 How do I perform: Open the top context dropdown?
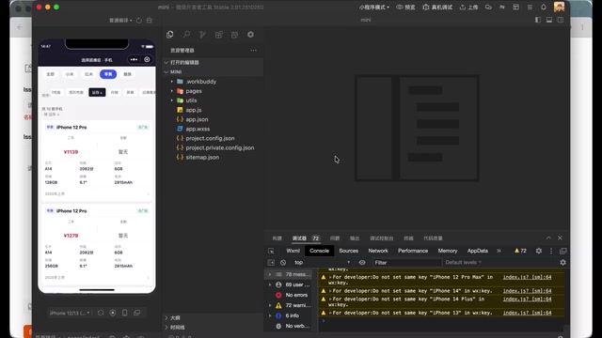[x=322, y=263]
